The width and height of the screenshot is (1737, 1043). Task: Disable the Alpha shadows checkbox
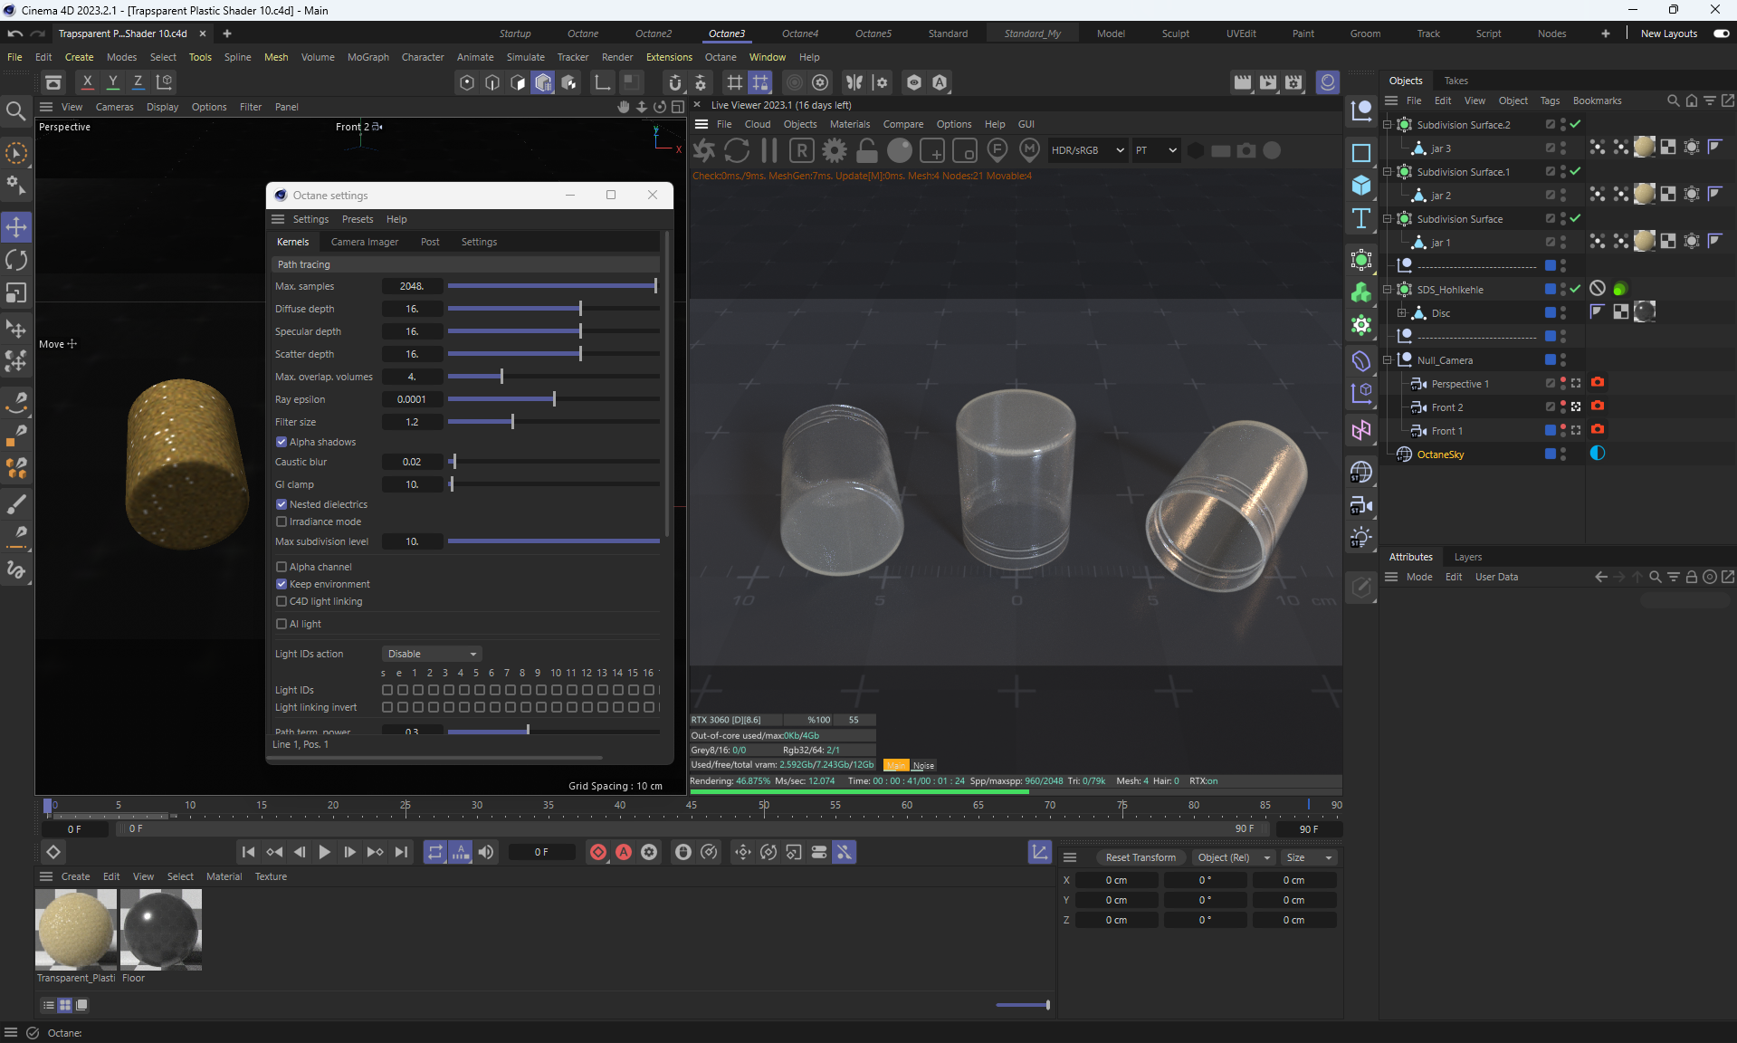[x=282, y=442]
